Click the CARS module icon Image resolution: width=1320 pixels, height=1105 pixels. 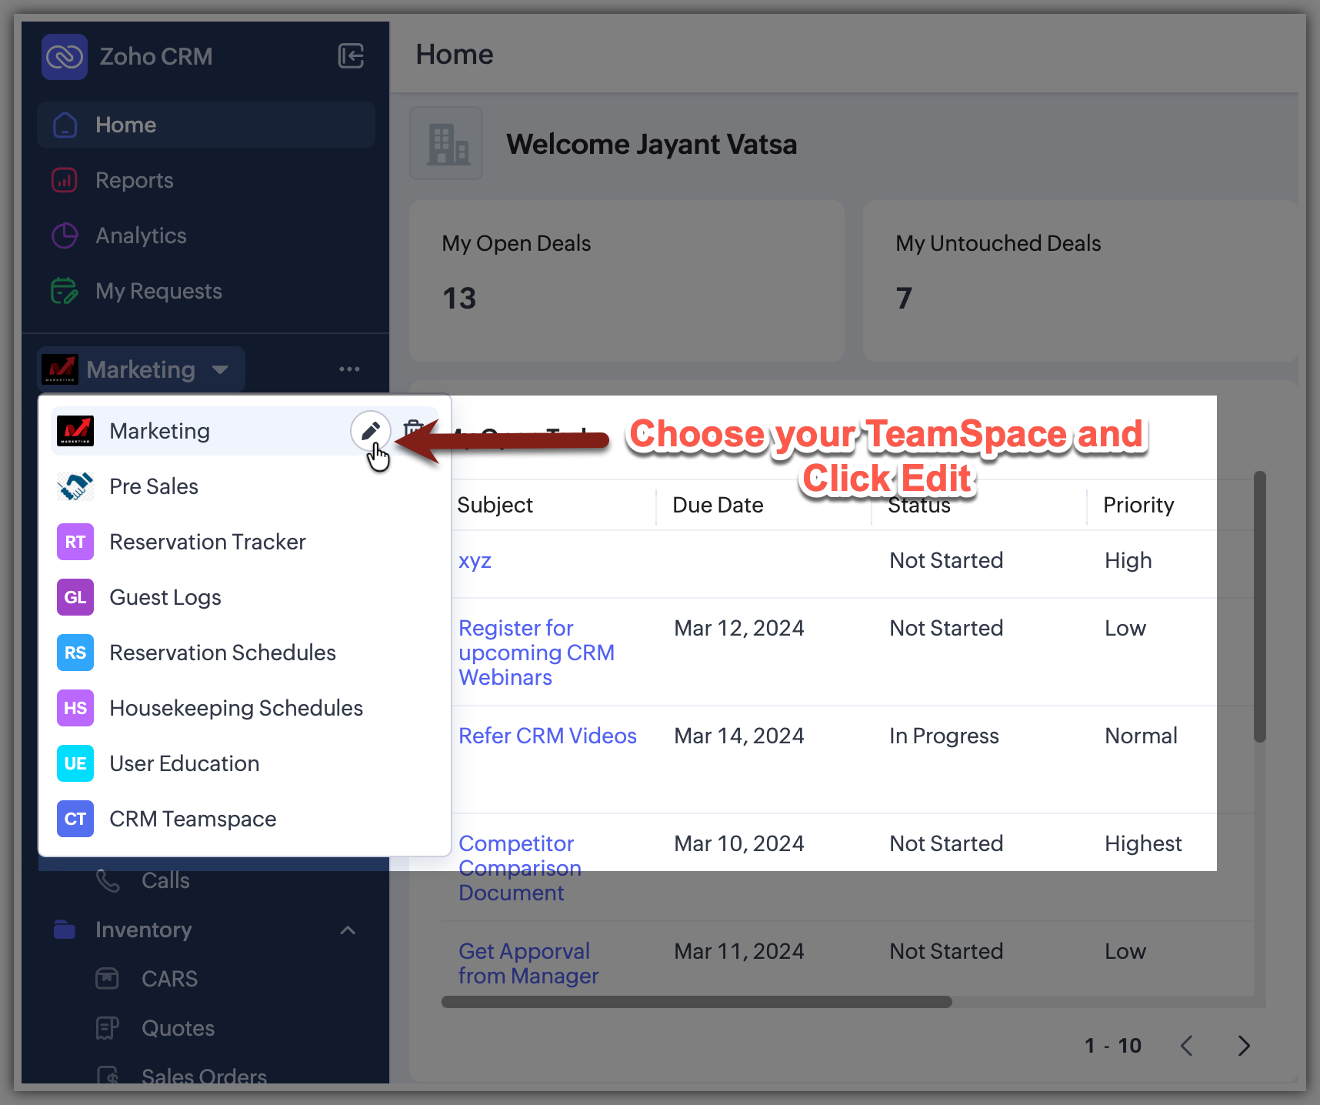pyautogui.click(x=107, y=979)
